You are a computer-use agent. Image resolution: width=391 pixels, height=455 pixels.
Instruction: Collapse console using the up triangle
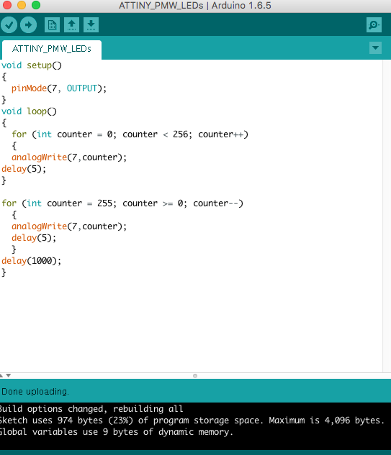[1, 375]
